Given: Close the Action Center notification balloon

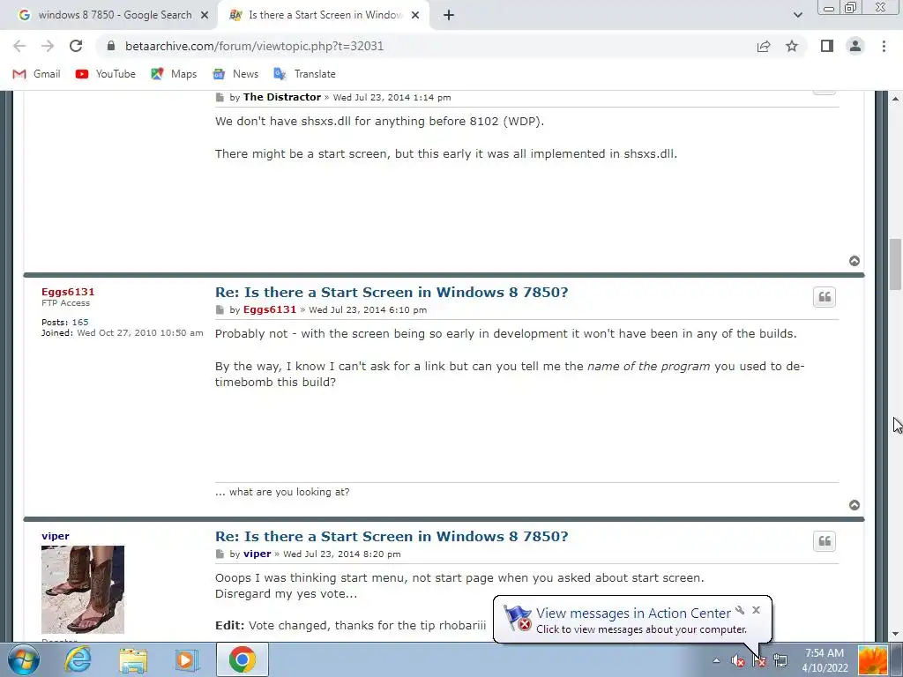Looking at the screenshot, I should point(756,610).
